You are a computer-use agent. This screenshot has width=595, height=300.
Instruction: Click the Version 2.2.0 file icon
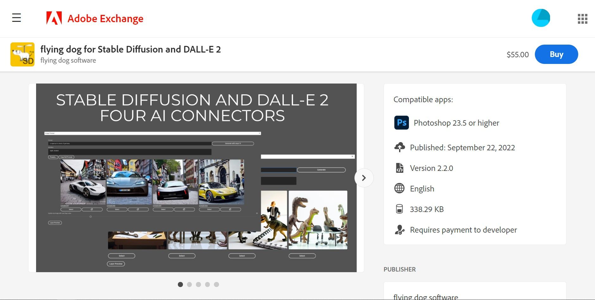400,168
